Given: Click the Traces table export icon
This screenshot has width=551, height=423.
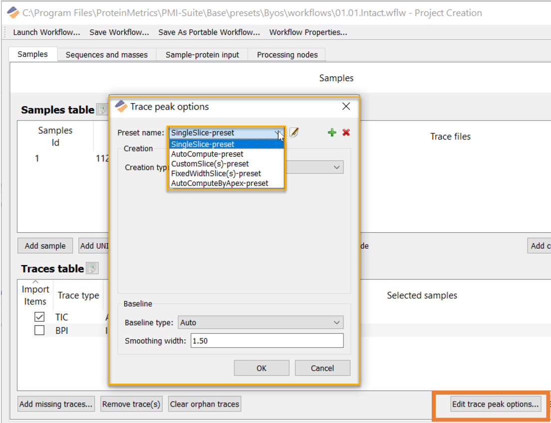Looking at the screenshot, I should point(92,269).
